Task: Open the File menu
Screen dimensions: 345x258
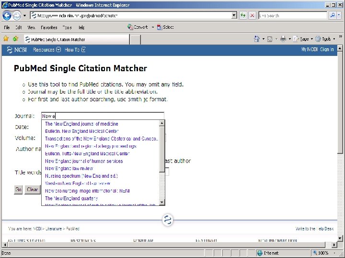Action: coord(7,27)
